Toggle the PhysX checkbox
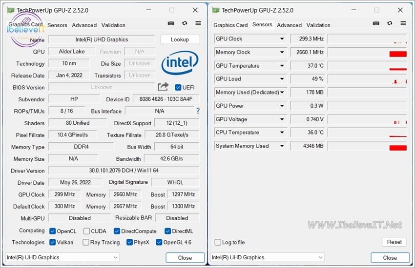Viewport: 415px width, 268px height. click(129, 242)
